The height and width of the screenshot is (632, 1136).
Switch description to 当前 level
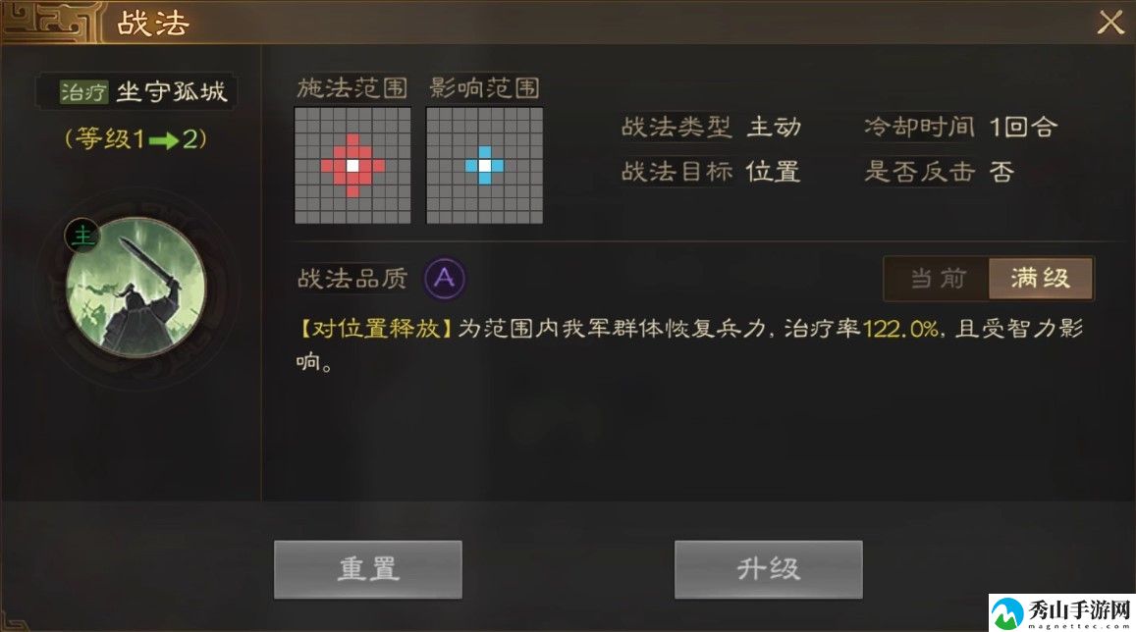(x=938, y=278)
